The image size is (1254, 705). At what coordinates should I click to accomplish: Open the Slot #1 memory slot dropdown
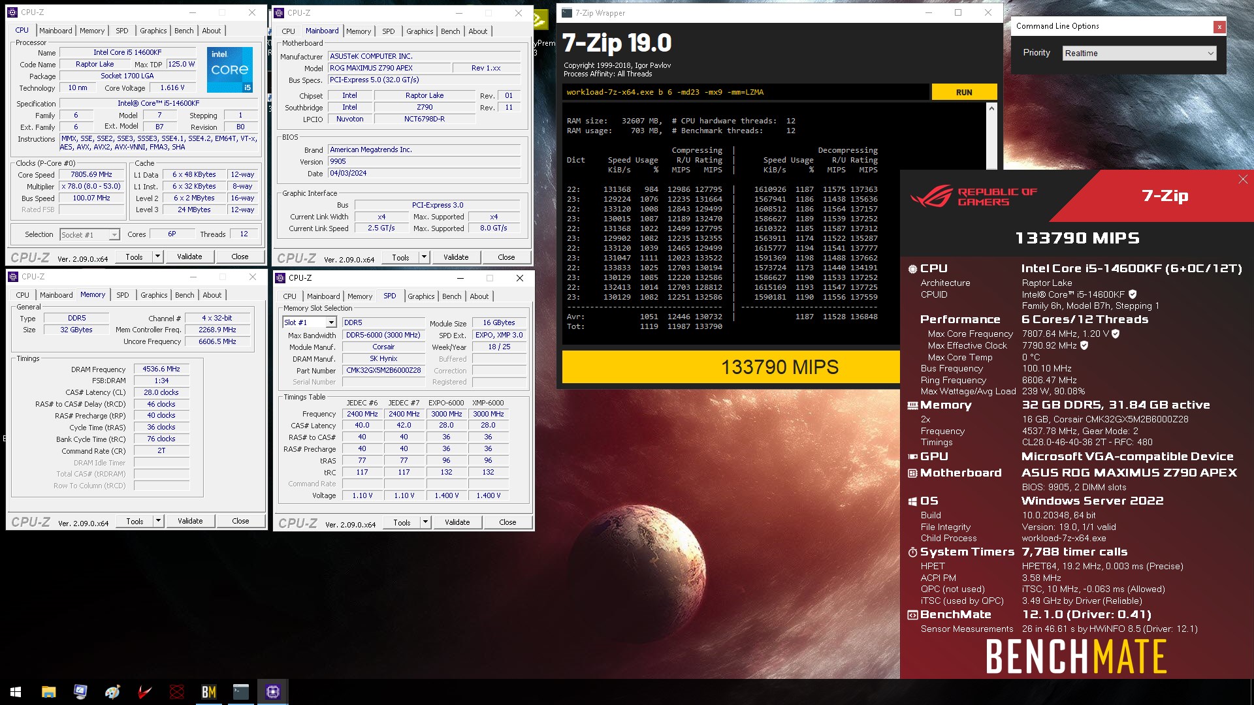point(310,322)
